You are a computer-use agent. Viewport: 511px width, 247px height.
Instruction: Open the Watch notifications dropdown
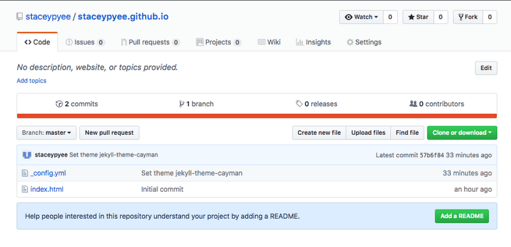(361, 17)
